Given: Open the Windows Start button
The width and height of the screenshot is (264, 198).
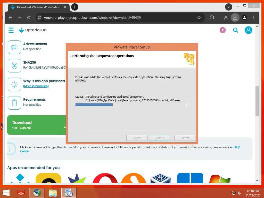Looking at the screenshot, I should (6, 193).
